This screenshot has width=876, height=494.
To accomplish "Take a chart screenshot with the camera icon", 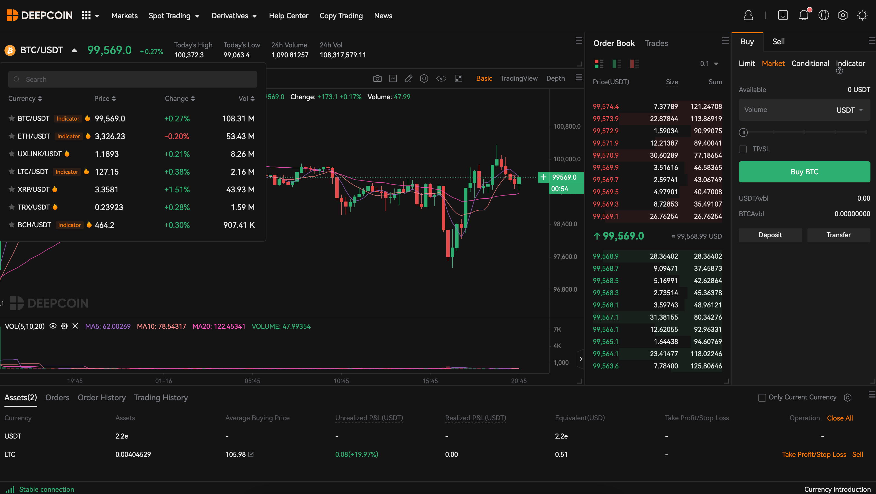I will tap(377, 78).
